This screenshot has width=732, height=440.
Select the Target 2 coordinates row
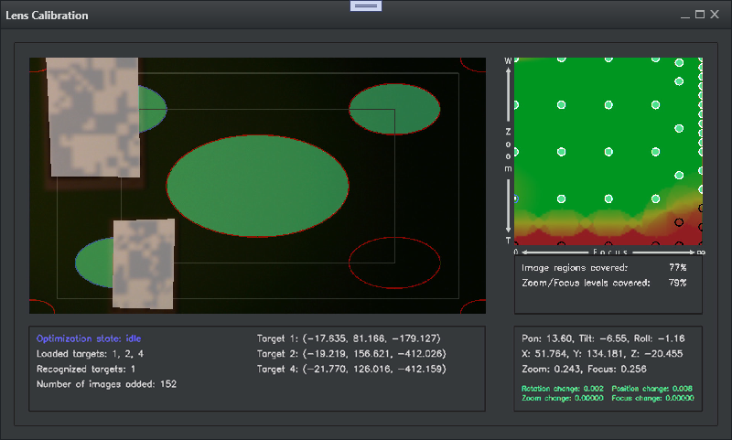350,353
